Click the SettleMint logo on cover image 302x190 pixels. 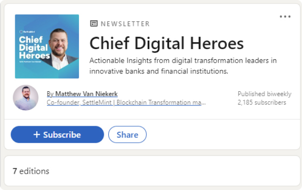(x=27, y=31)
